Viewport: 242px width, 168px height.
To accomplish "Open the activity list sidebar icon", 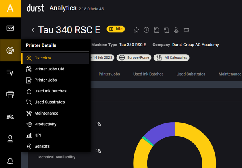I will tap(10, 72).
